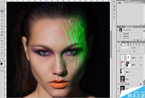Filter layers by smart objects
This screenshot has width=145, height=98.
(139, 45)
